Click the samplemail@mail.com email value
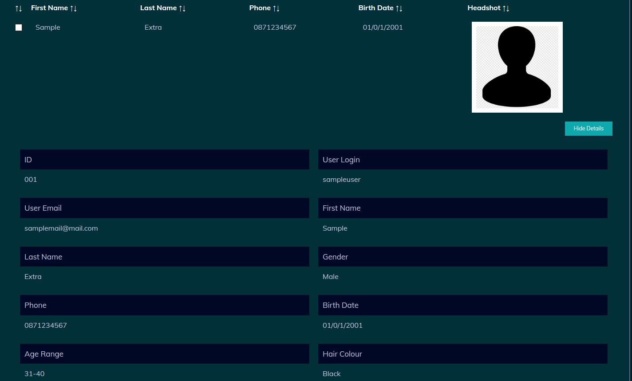 coord(61,228)
